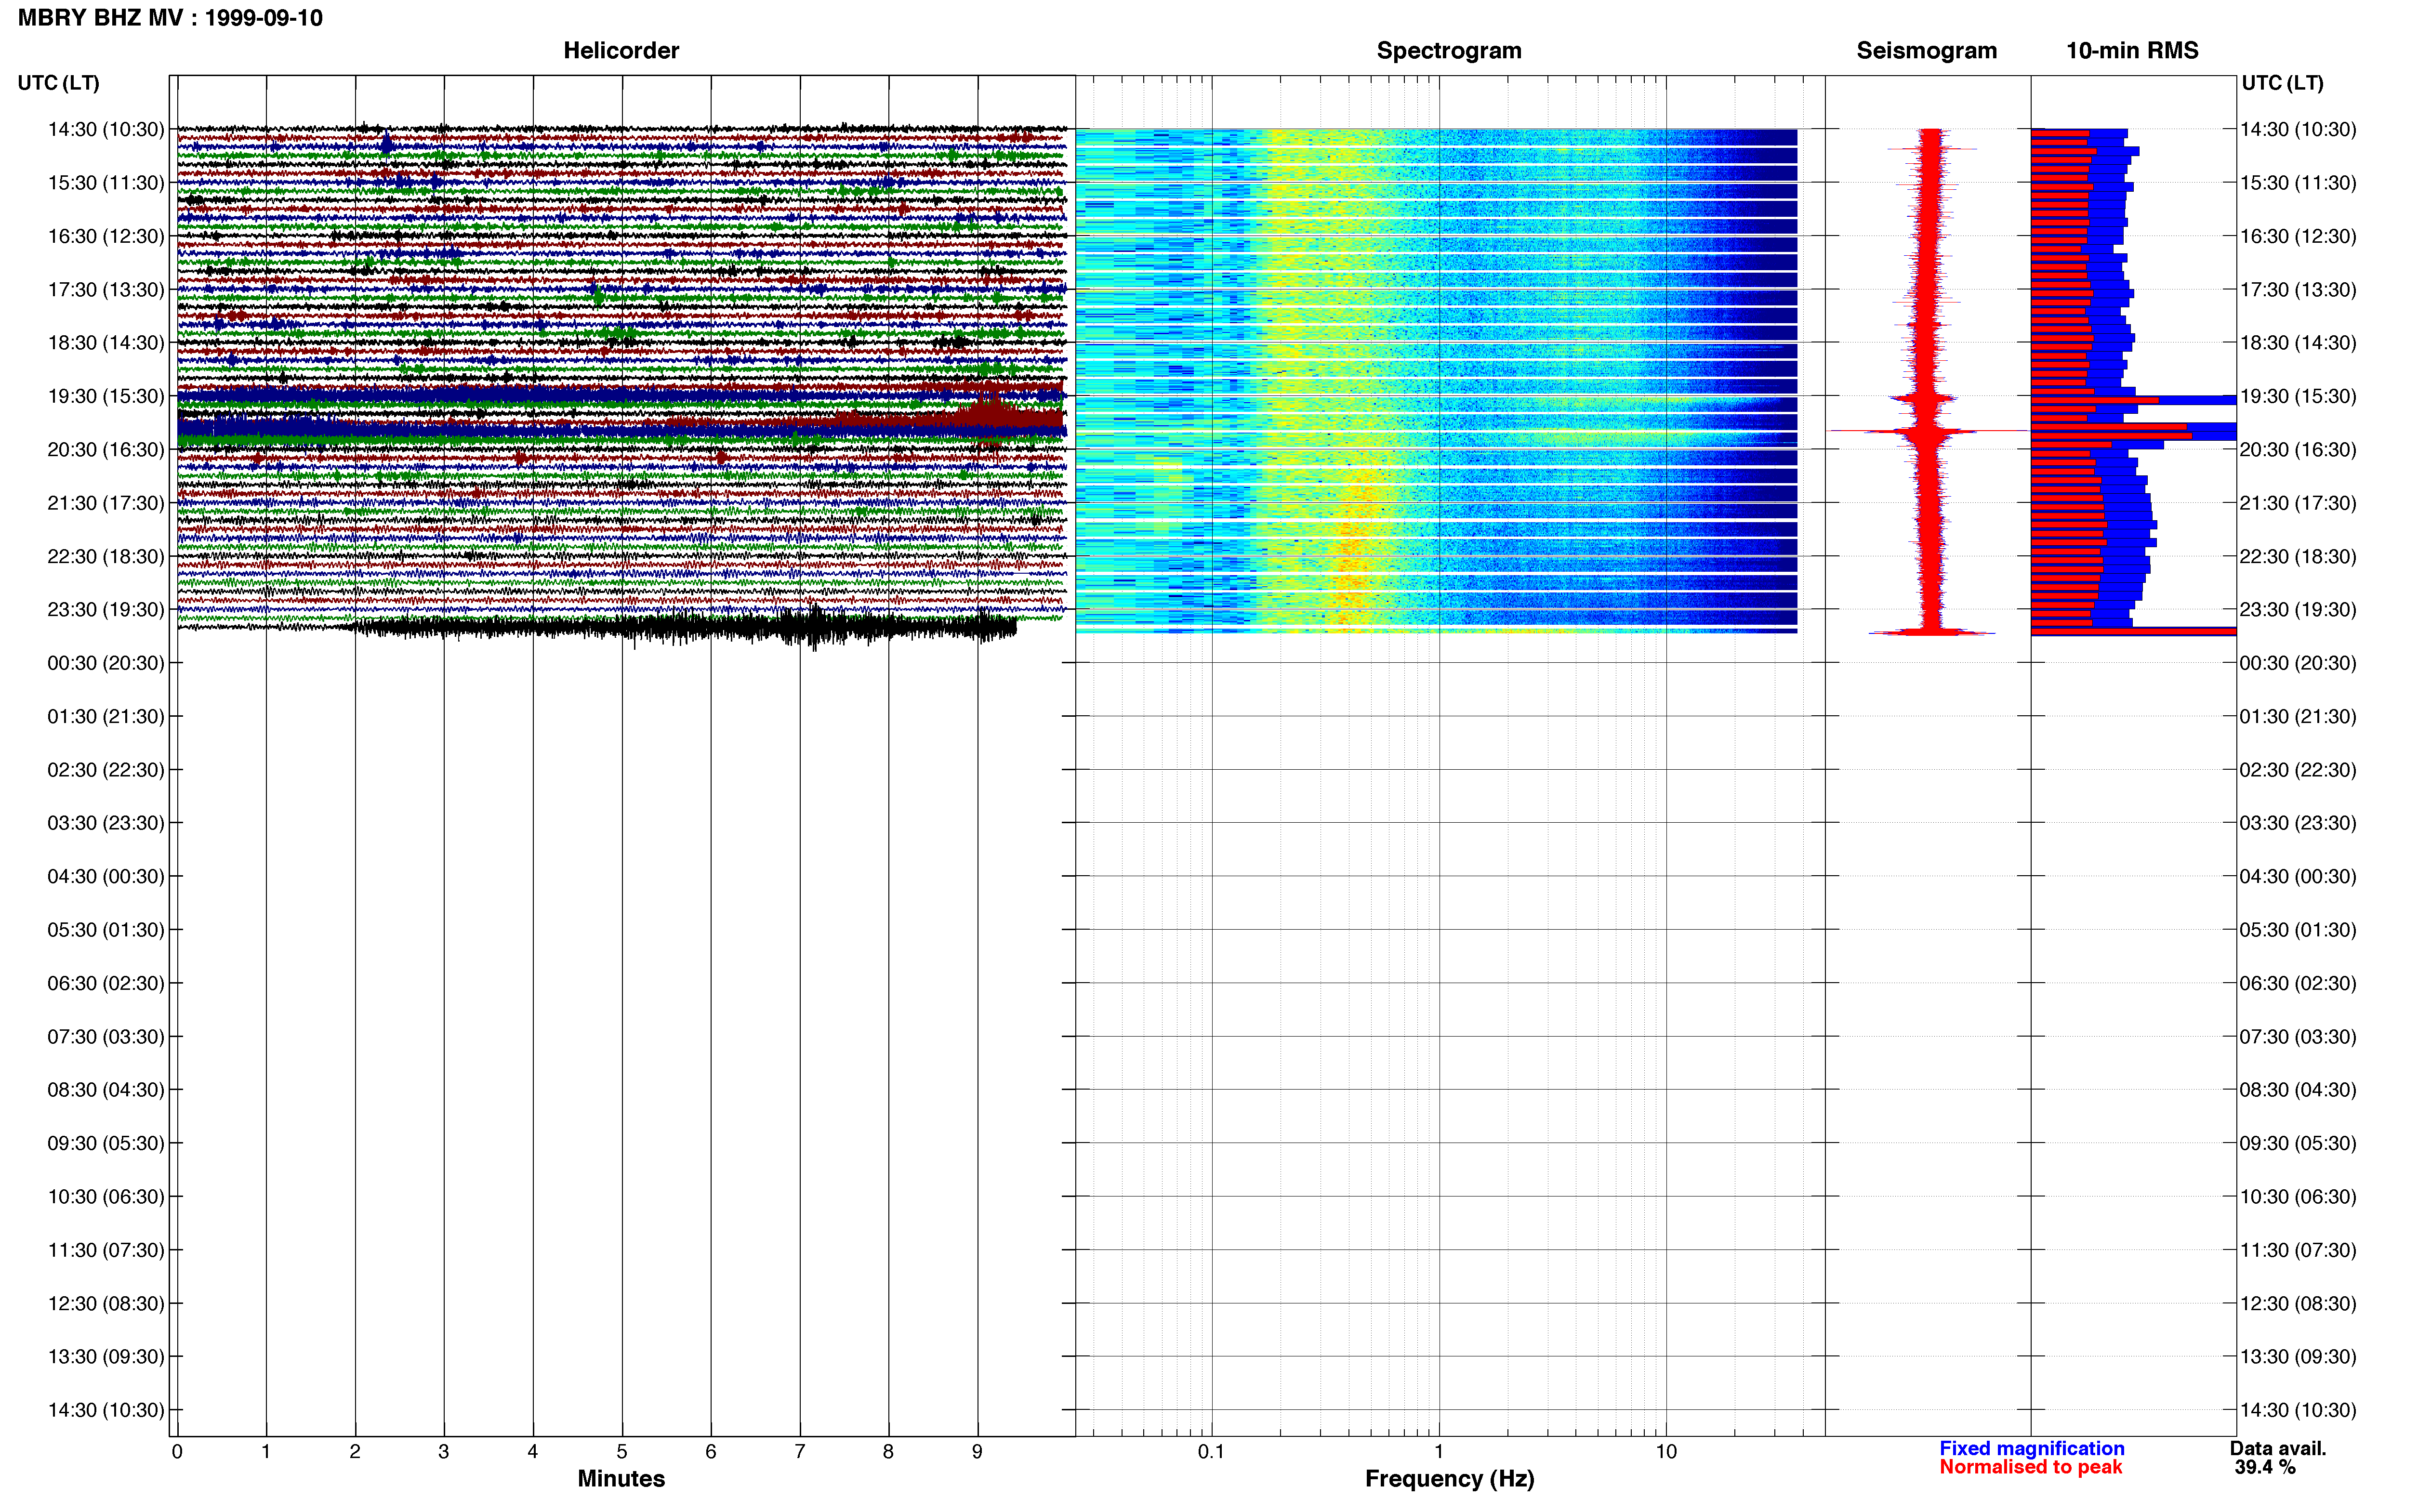Viewport: 2418px width, 1512px height.
Task: Click '12:30 (08:30)' on the right time axis
Action: pyautogui.click(x=2298, y=1304)
